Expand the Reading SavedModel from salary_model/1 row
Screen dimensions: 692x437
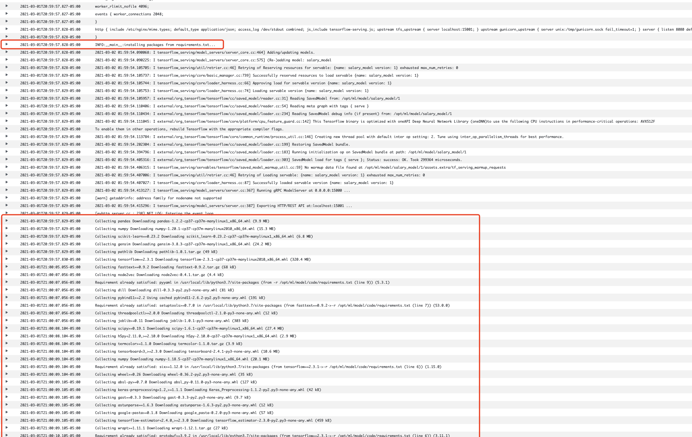(x=7, y=98)
